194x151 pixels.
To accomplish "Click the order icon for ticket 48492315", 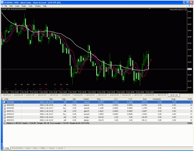I will (x=4, y=114).
